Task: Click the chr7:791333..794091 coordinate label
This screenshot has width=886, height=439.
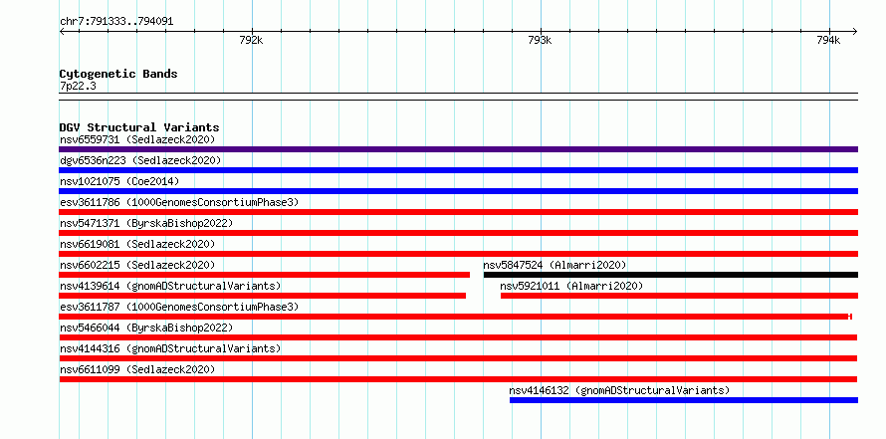Action: tap(116, 22)
